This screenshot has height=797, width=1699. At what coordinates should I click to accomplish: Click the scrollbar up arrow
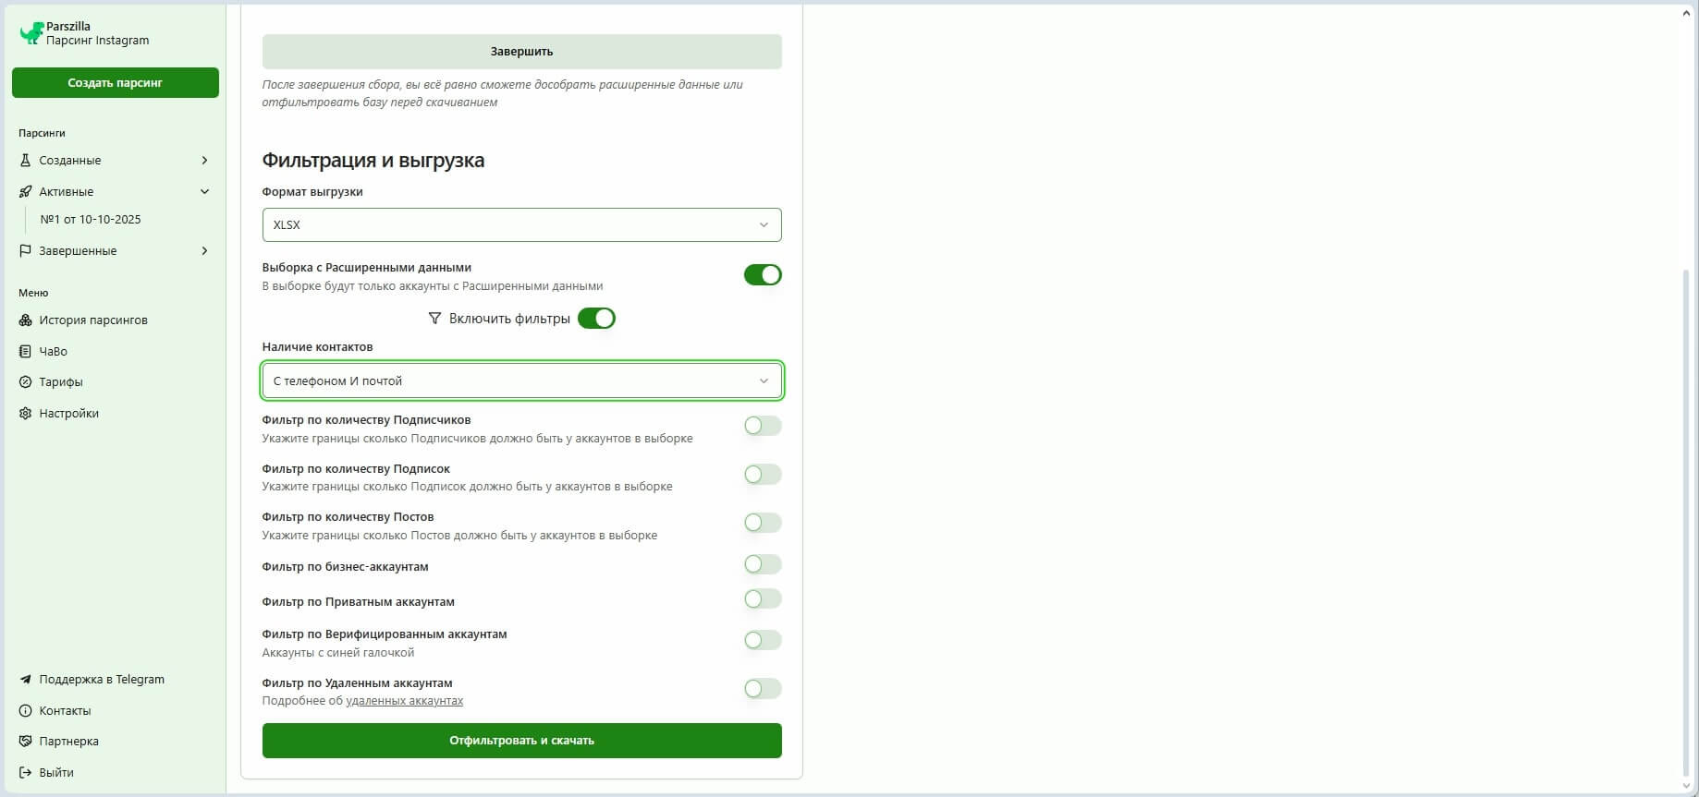(1687, 14)
